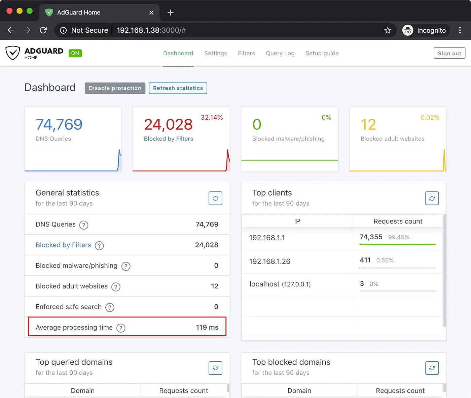Click Domain header in Top blocked domains
Viewport: 471px width, 398px height.
[x=299, y=391]
